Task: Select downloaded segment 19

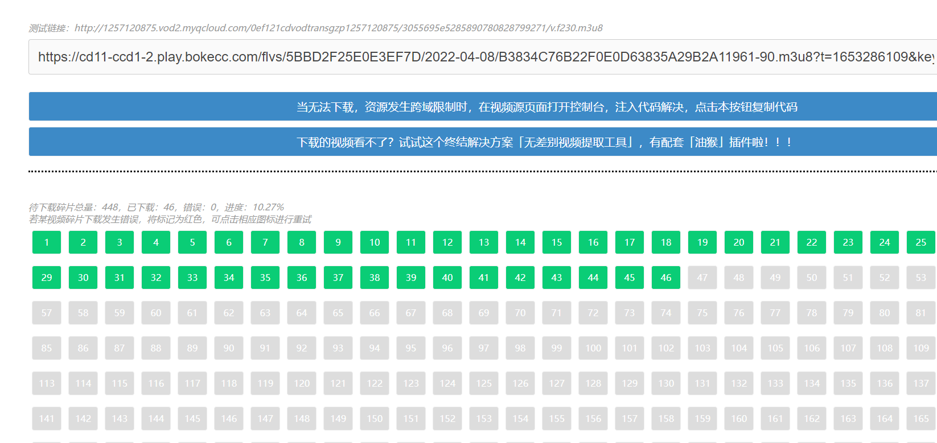Action: [x=702, y=242]
